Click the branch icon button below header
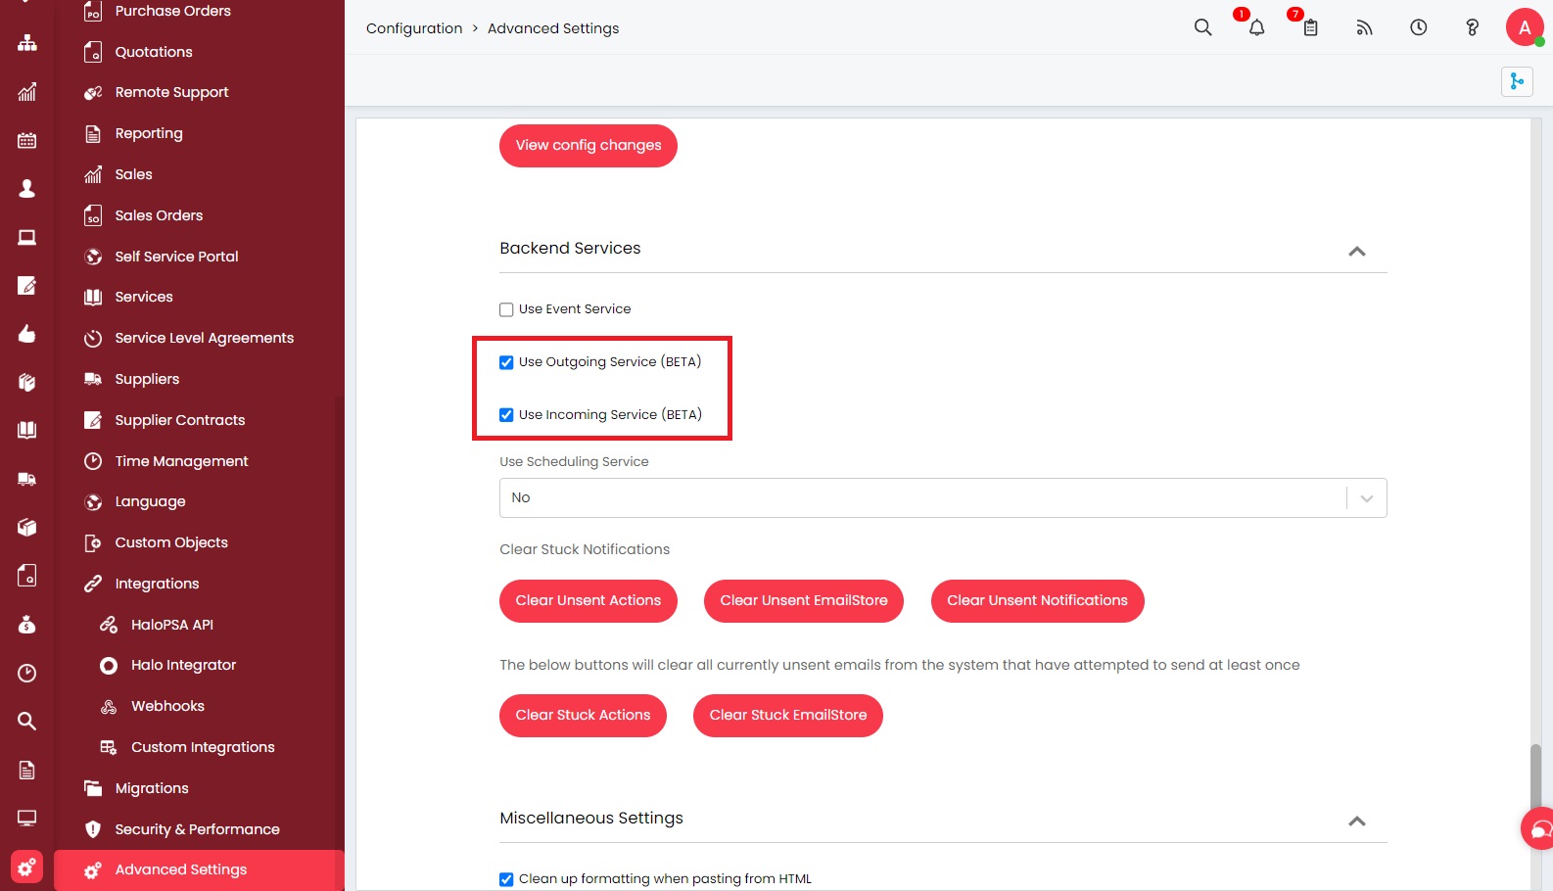This screenshot has height=891, width=1553. point(1517,81)
